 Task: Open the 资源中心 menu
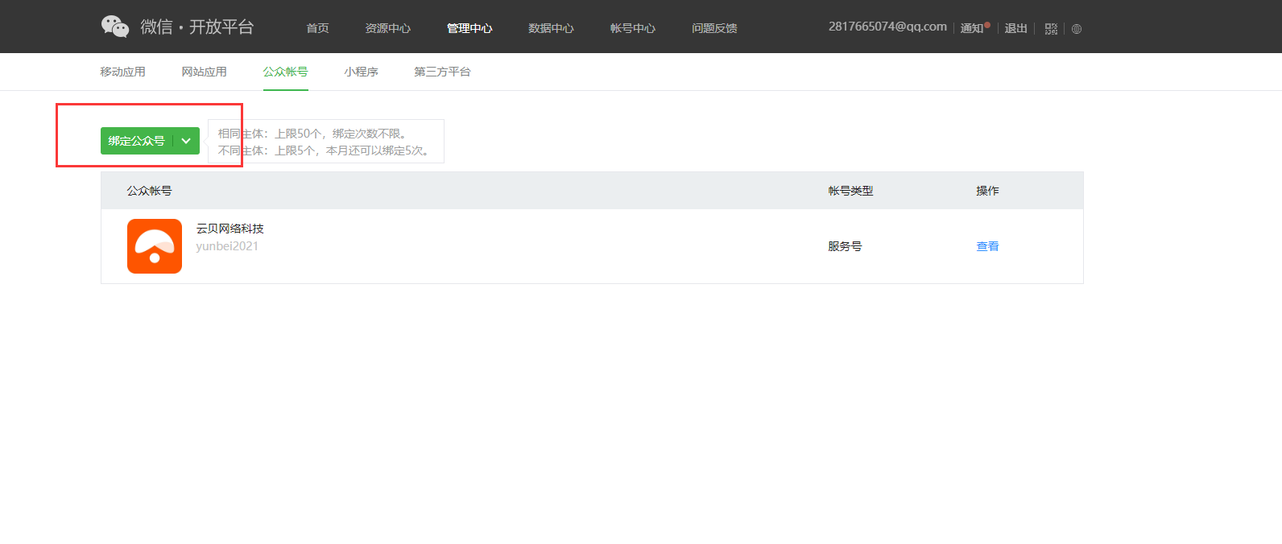(x=388, y=28)
